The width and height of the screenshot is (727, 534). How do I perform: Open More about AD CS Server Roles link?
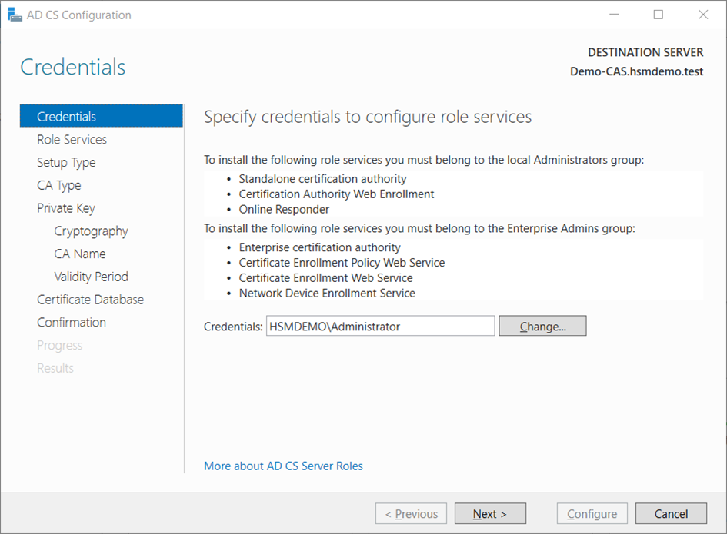click(283, 466)
